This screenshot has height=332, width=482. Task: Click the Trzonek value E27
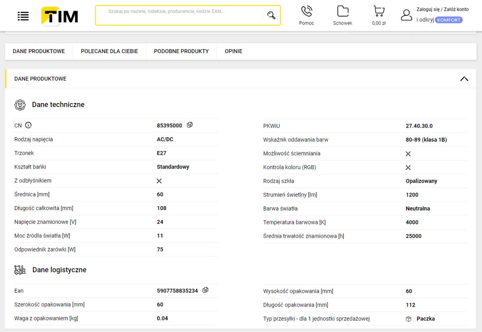(x=161, y=153)
